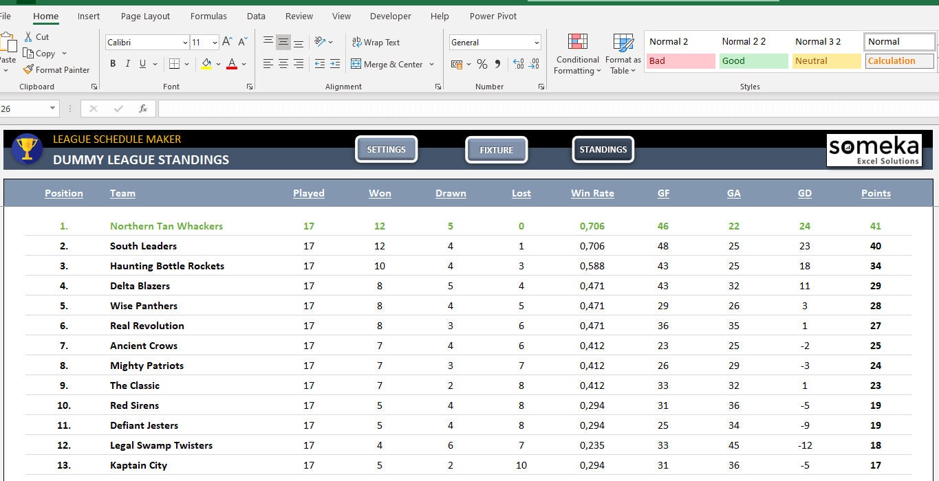
Task: Open the Power Pivot tab
Action: point(493,16)
